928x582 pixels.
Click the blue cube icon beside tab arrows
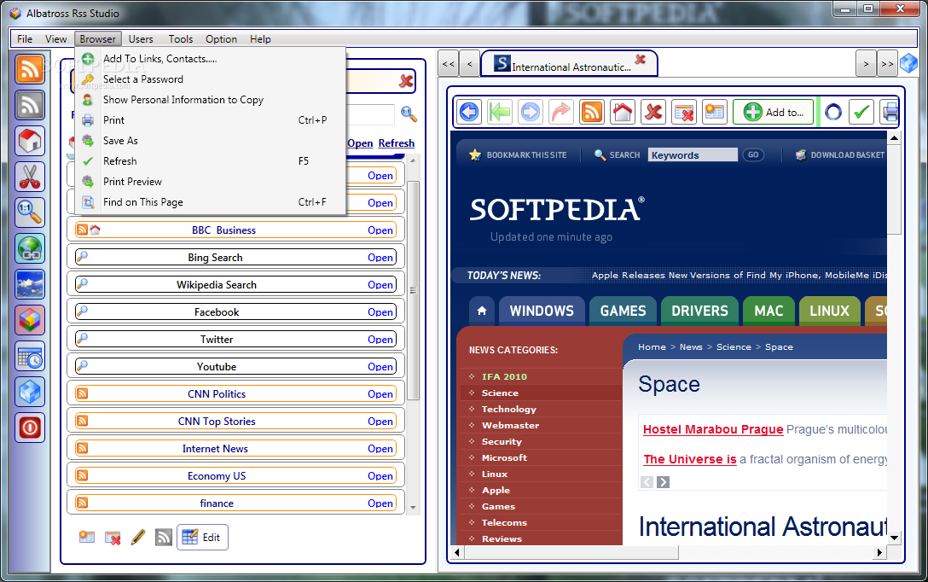coord(908,63)
